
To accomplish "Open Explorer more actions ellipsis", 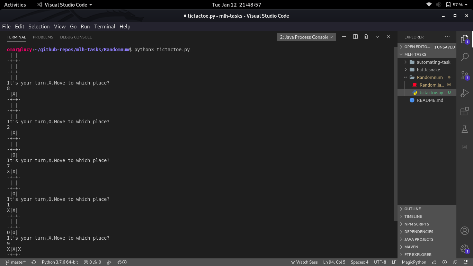I will [447, 37].
